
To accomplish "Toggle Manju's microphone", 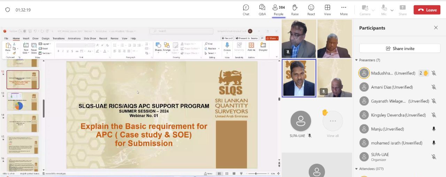I will (x=434, y=129).
